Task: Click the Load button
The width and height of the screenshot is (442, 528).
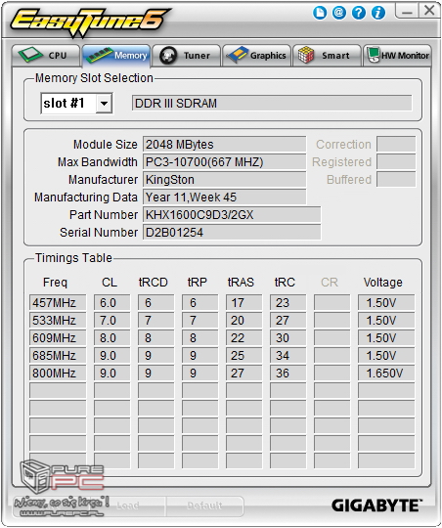Action: 127,506
